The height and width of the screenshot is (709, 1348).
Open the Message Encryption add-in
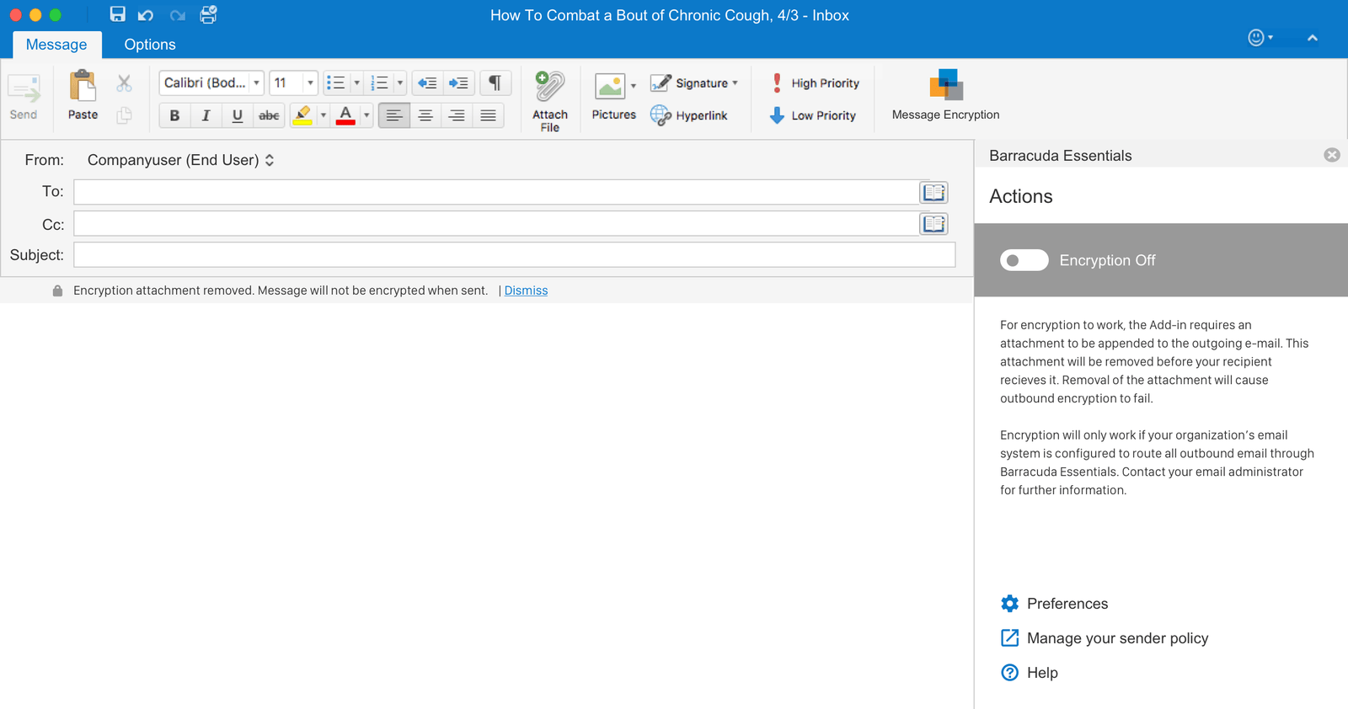coord(945,95)
